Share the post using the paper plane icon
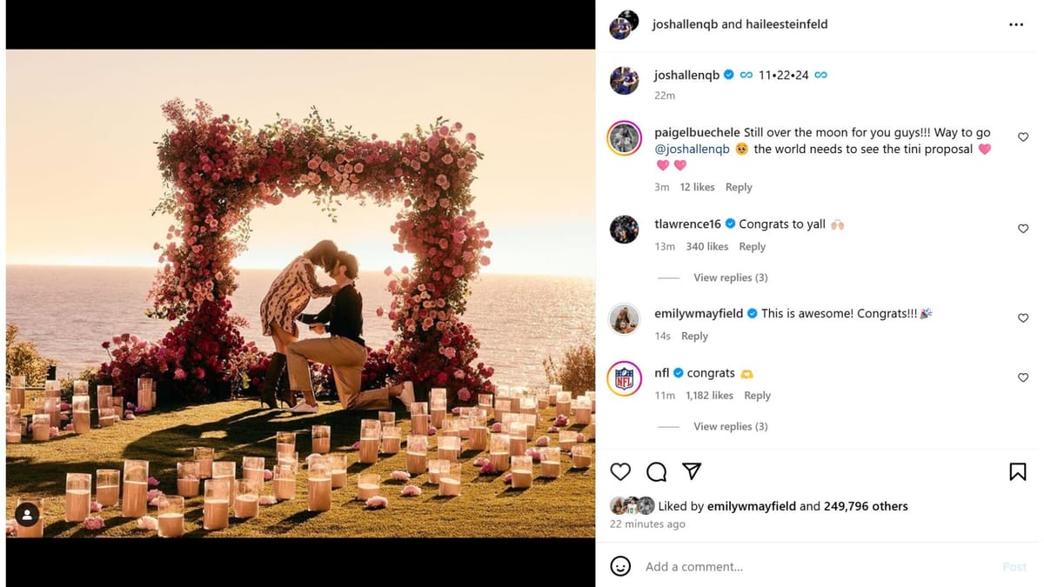This screenshot has width=1044, height=587. tap(691, 471)
